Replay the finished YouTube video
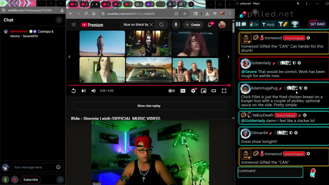 pyautogui.click(x=74, y=91)
